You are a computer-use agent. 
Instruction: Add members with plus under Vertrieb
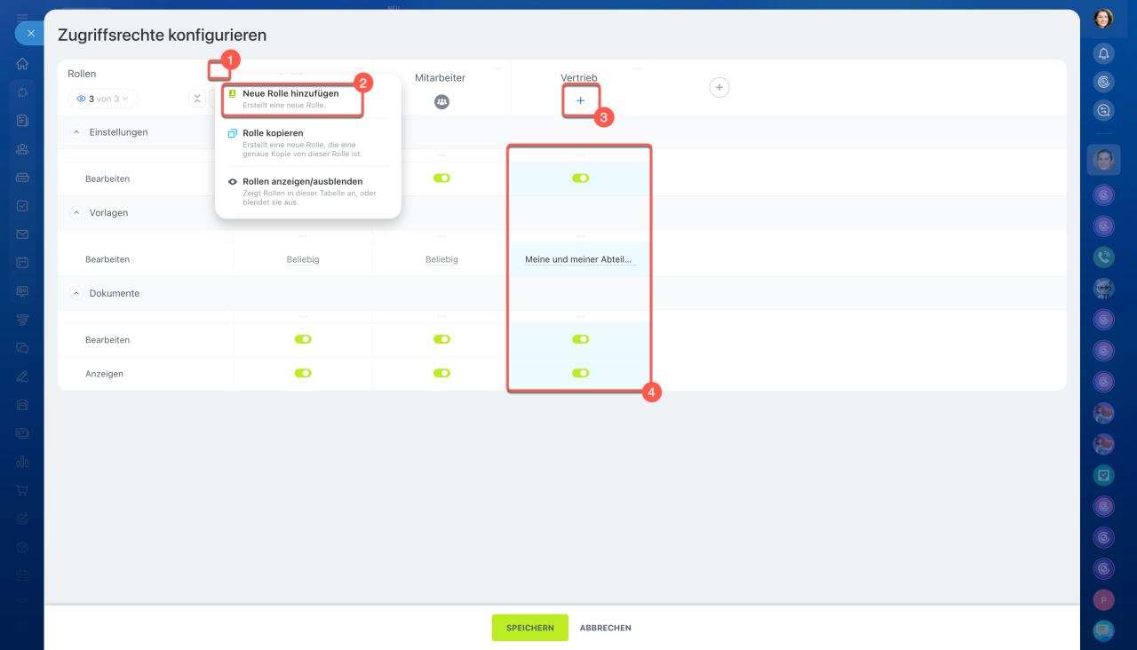pos(580,101)
